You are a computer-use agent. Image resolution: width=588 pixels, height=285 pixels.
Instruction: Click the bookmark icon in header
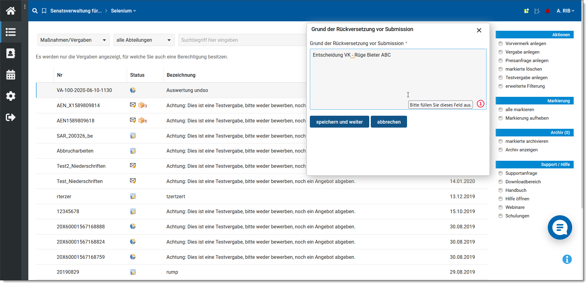point(44,11)
